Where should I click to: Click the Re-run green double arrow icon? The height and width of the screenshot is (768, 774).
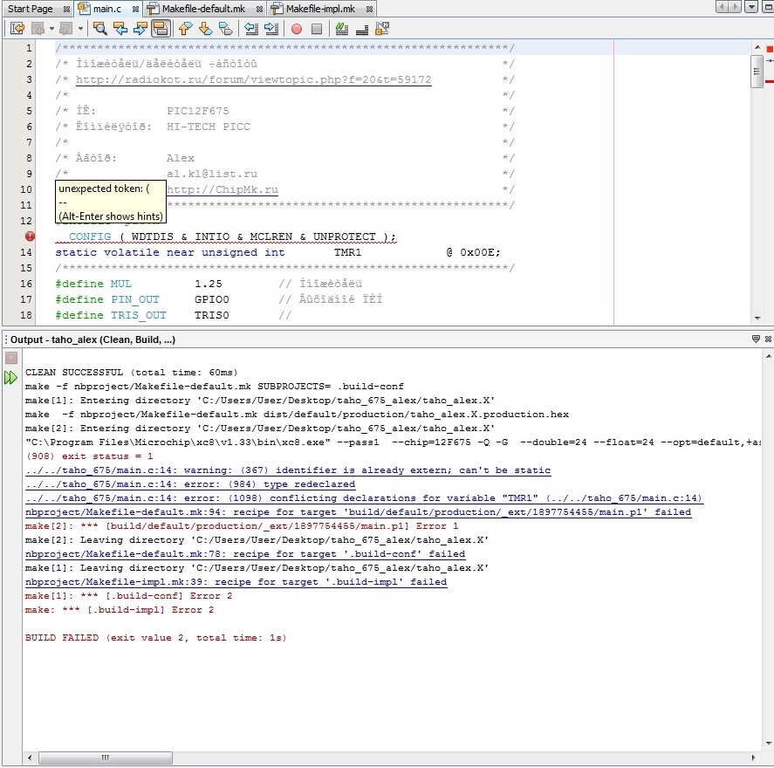10,378
